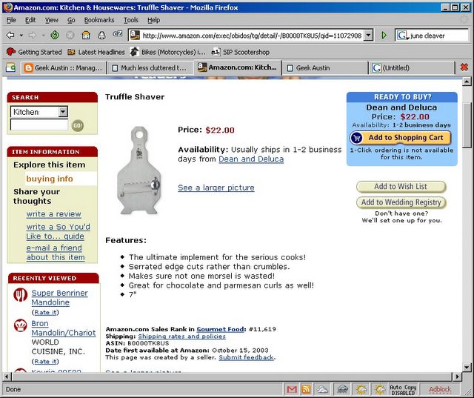Switch to the Much less cluttered tab
Image resolution: width=474 pixels, height=398 pixels.
point(150,67)
